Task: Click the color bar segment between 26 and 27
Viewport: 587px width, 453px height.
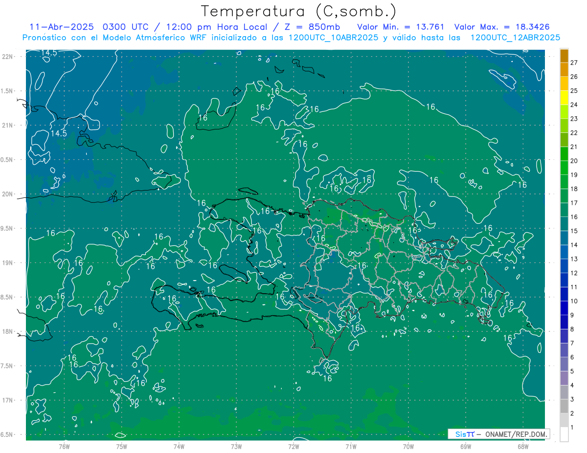Action: pyautogui.click(x=564, y=69)
